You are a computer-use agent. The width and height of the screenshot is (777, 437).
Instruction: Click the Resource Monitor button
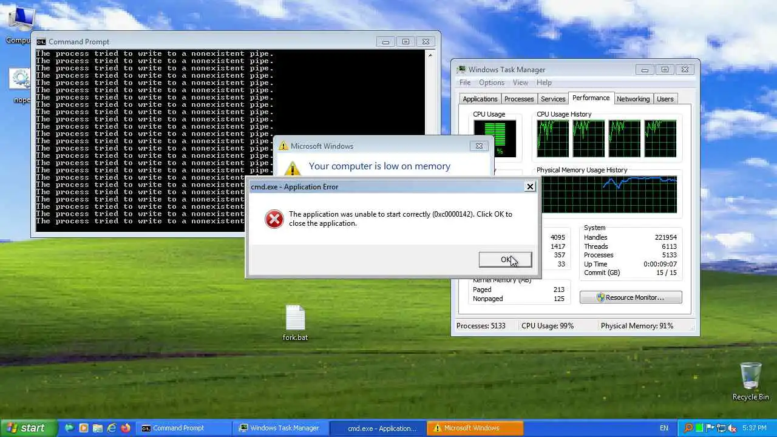click(631, 297)
